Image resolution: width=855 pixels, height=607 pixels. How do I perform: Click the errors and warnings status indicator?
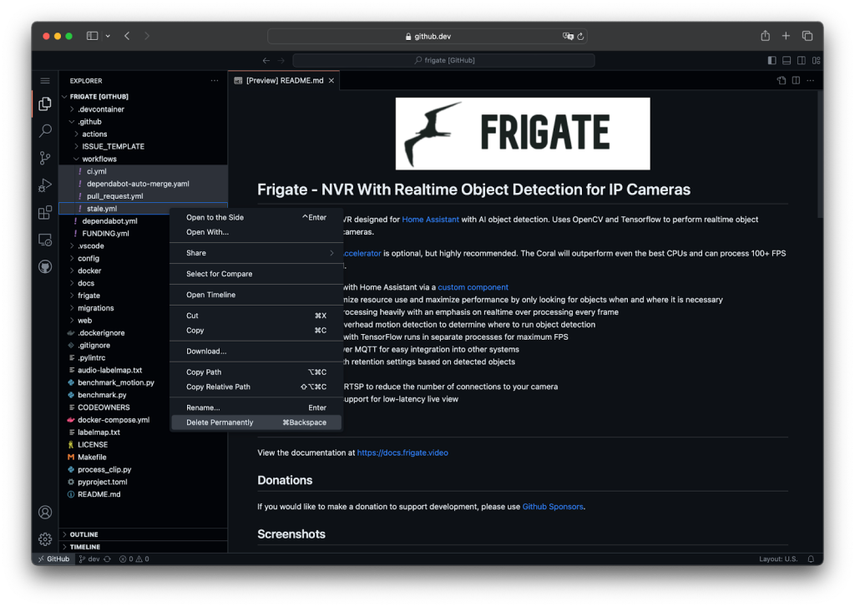pos(134,559)
